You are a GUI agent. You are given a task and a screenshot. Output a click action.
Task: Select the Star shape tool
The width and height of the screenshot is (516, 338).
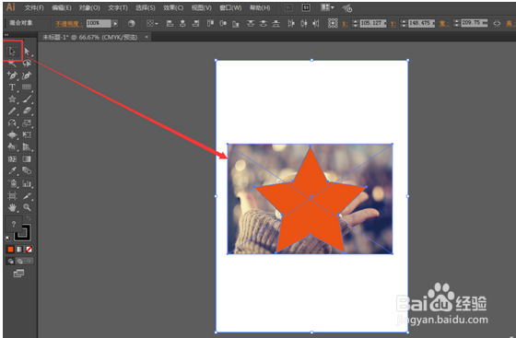click(12, 99)
